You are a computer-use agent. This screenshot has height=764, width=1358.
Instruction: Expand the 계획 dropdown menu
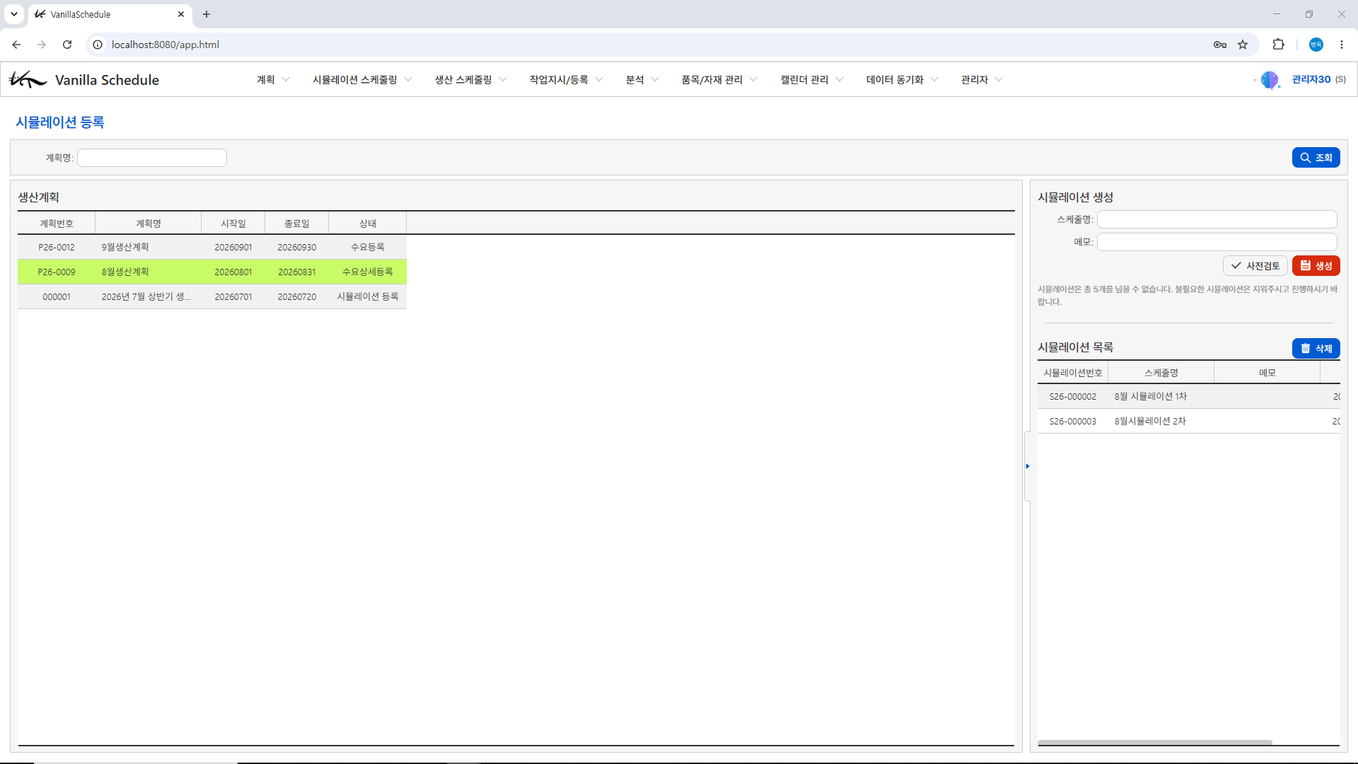coord(273,80)
